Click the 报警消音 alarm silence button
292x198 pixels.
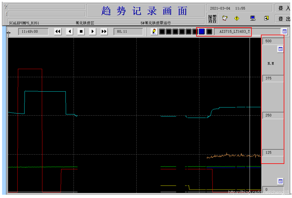(212, 19)
